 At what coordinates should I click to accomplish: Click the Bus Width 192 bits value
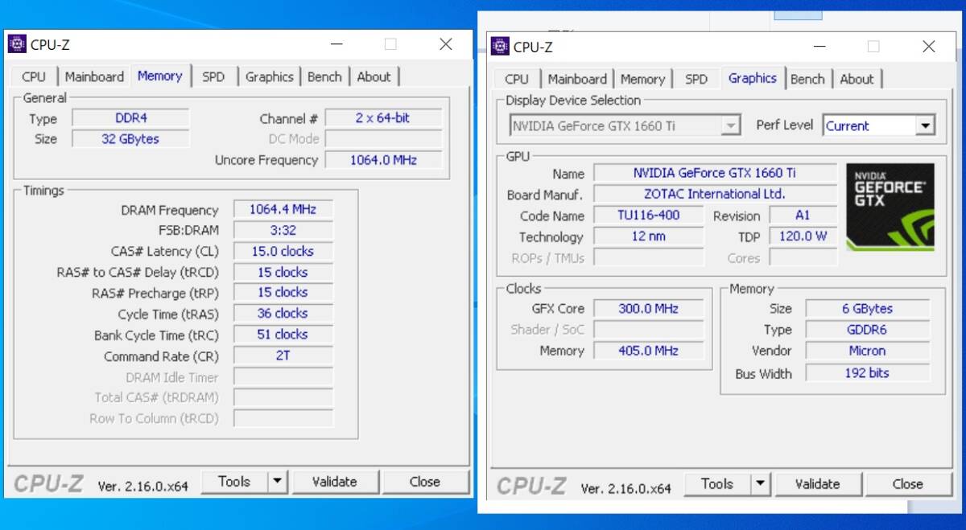[868, 373]
